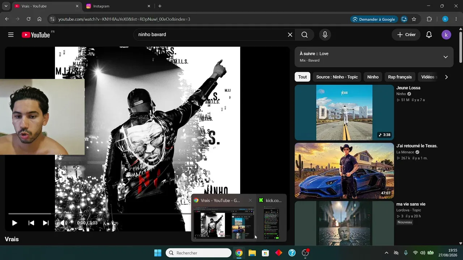The image size is (463, 260).
Task: Skip to the next video
Action: pos(46,223)
